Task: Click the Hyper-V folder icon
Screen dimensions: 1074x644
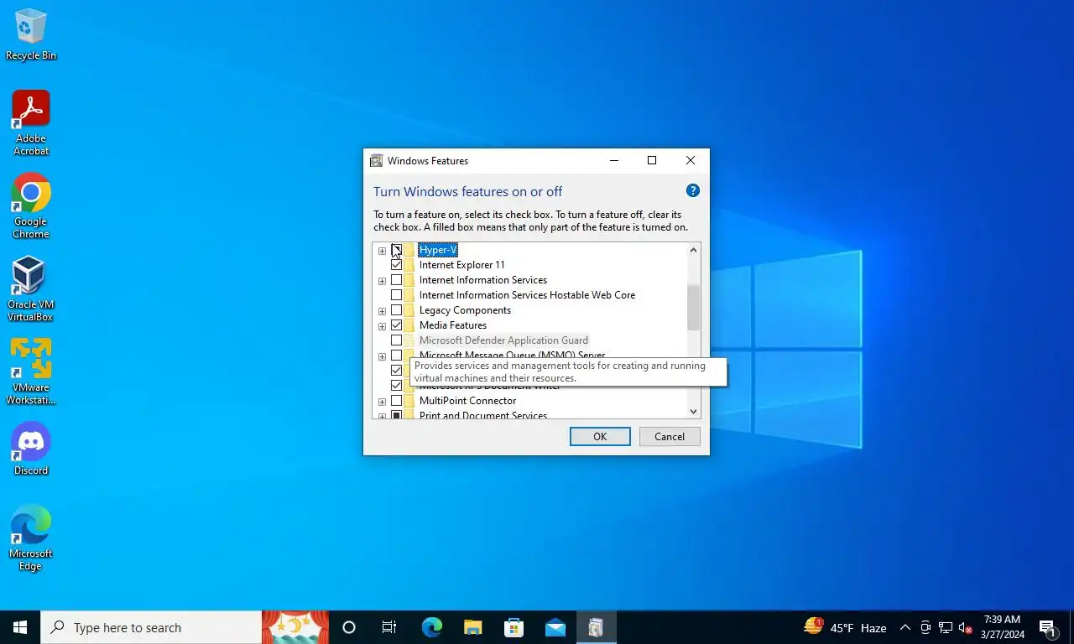Action: tap(409, 250)
